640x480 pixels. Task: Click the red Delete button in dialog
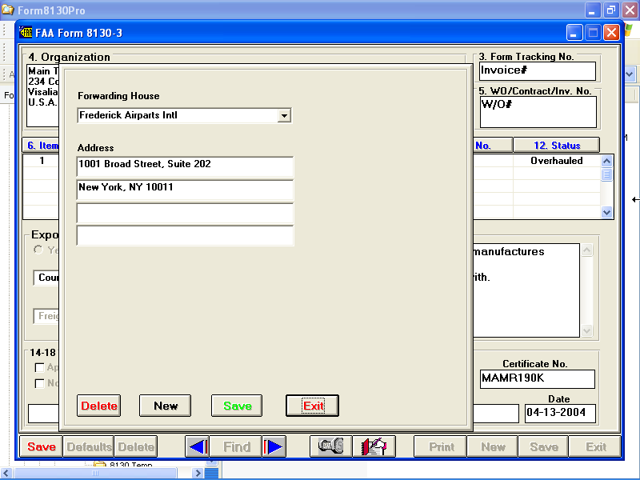pyautogui.click(x=98, y=406)
